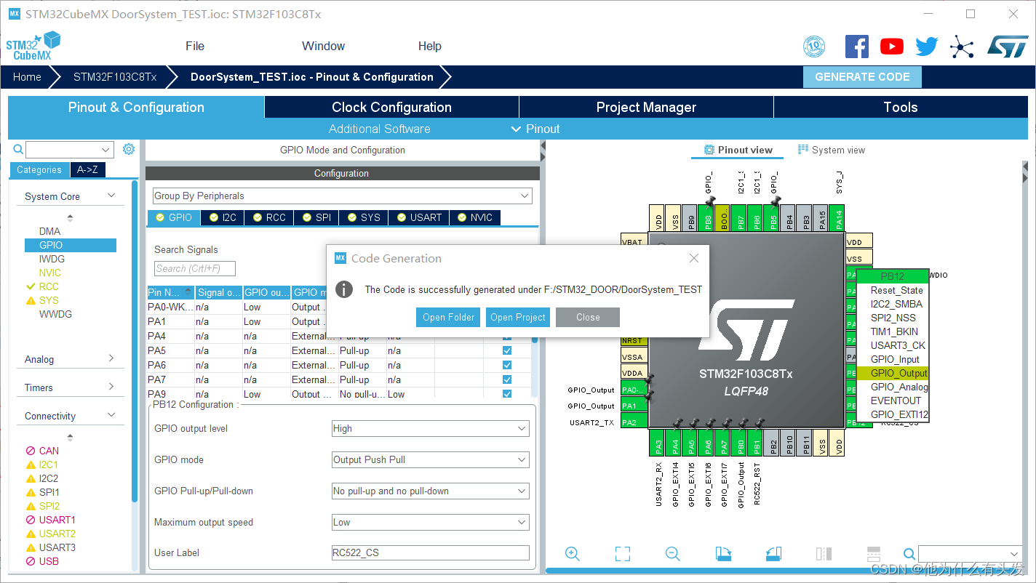
Task: Rotate the chip counter-clockwise
Action: pos(773,554)
